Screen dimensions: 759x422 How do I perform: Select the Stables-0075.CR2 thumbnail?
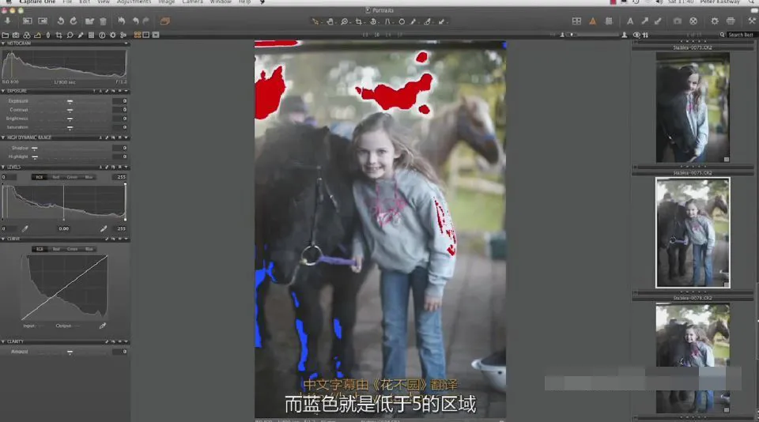(693, 232)
